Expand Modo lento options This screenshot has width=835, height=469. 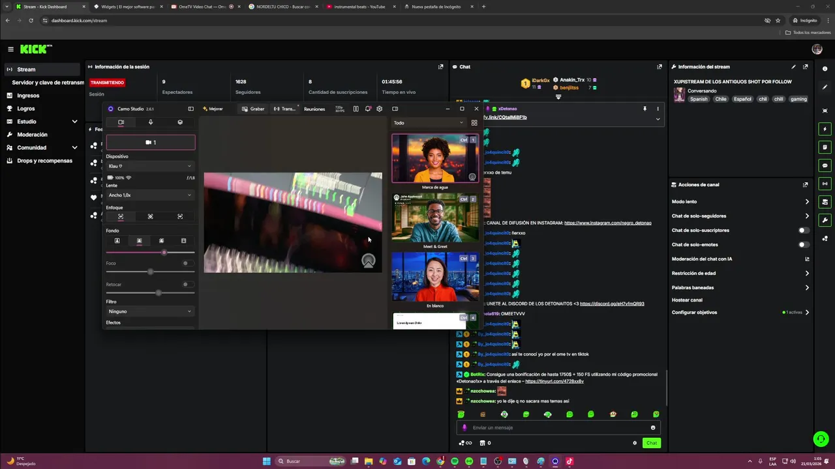tap(807, 202)
